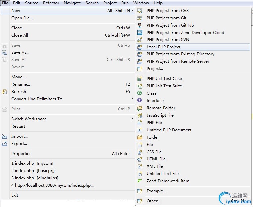Open recent file index.php [basicprj]
This screenshot has height=207, width=253.
pos(68,171)
